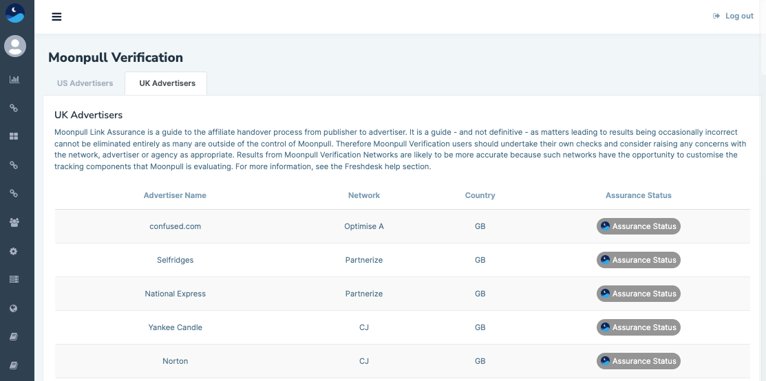Image resolution: width=766 pixels, height=381 pixels.
Task: Click the book icon just below the globe
Action: 14,337
